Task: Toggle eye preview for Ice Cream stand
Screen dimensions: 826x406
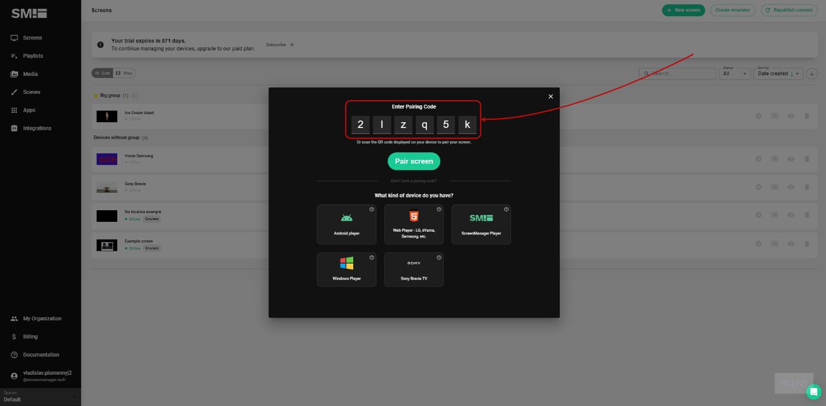Action: [791, 116]
